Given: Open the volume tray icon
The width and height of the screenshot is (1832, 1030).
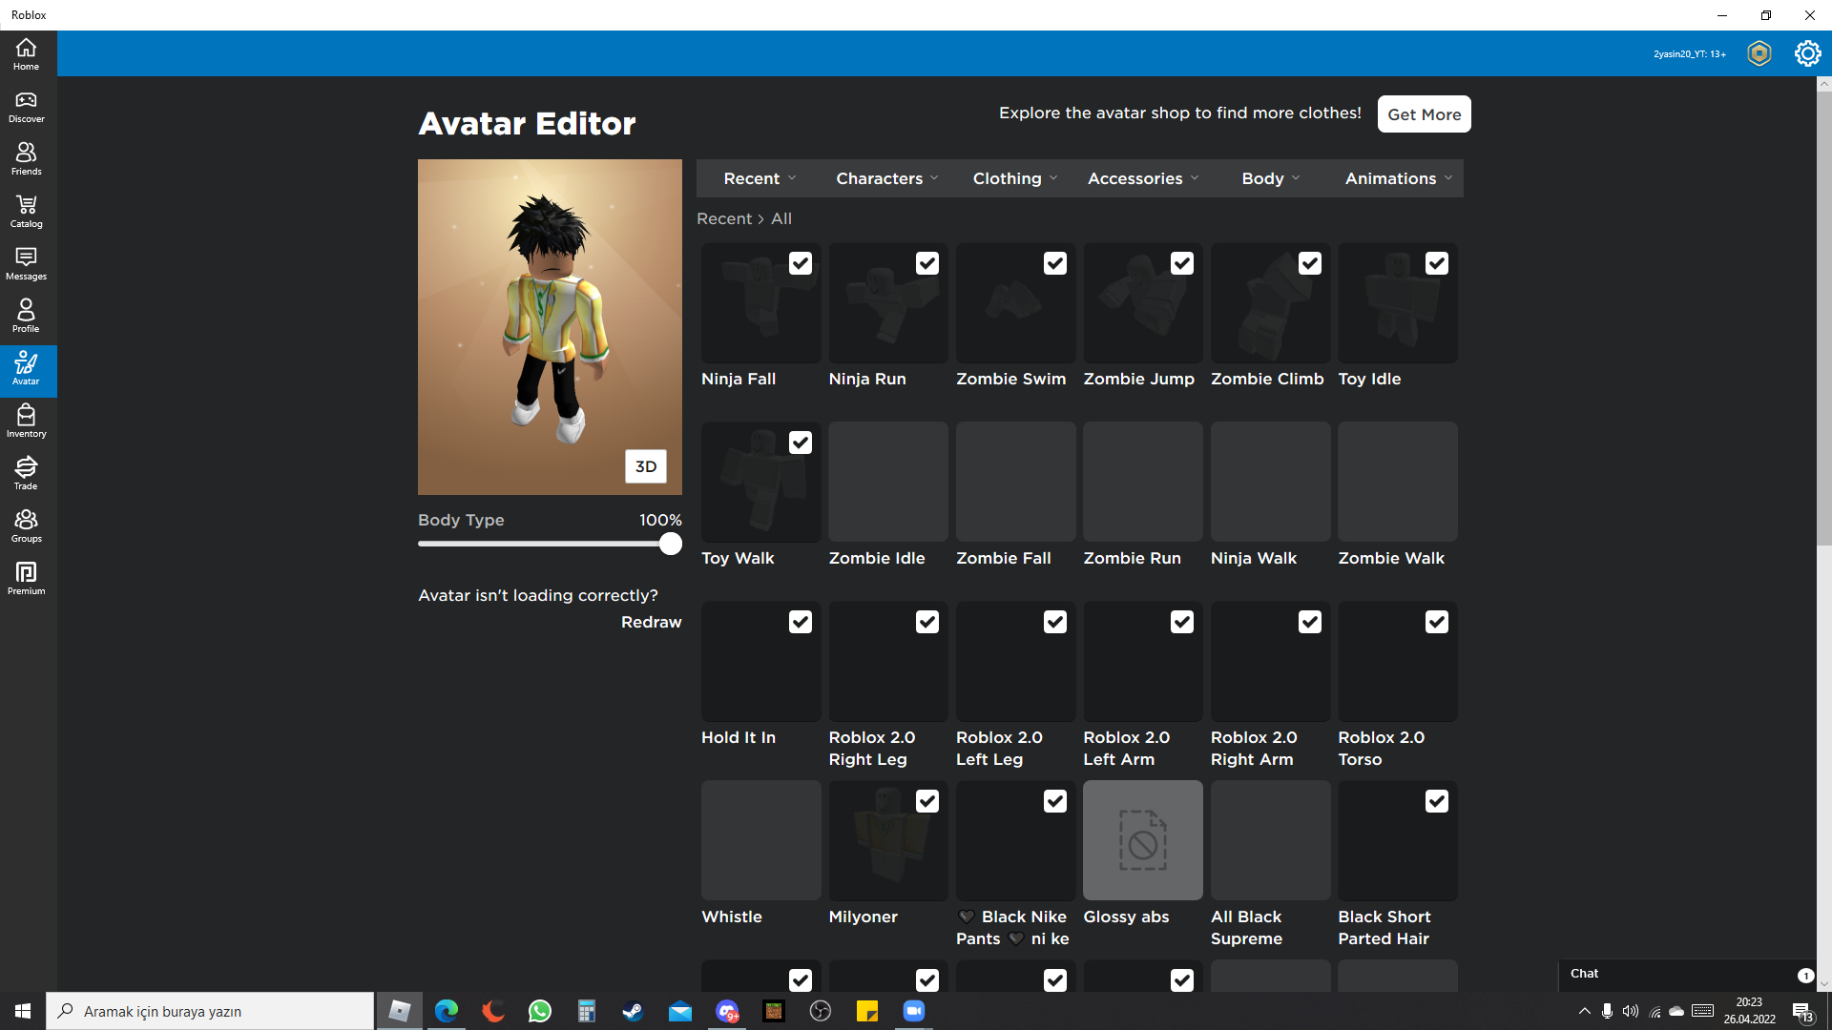Looking at the screenshot, I should click(x=1631, y=1011).
